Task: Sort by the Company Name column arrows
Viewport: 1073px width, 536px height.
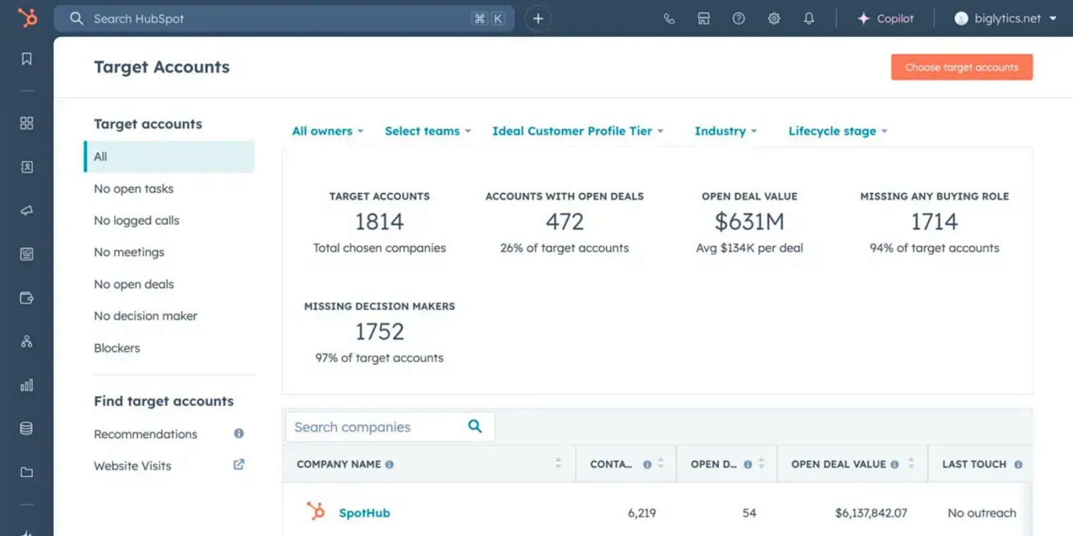Action: (x=558, y=463)
